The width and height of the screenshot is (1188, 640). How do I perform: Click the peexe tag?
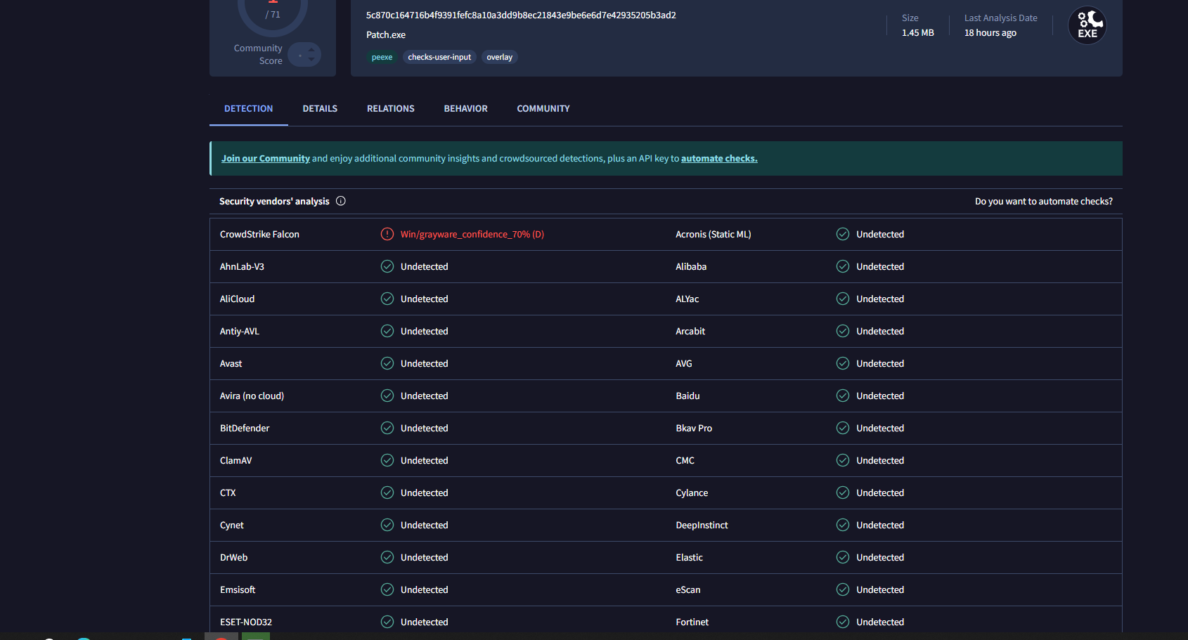tap(382, 58)
